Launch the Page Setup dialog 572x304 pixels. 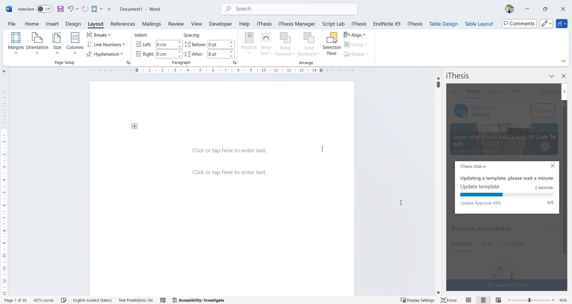[x=128, y=63]
